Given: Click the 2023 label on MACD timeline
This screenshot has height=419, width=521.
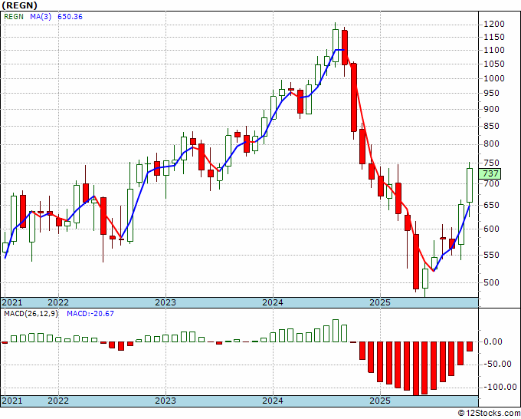Looking at the screenshot, I should coord(165,401).
